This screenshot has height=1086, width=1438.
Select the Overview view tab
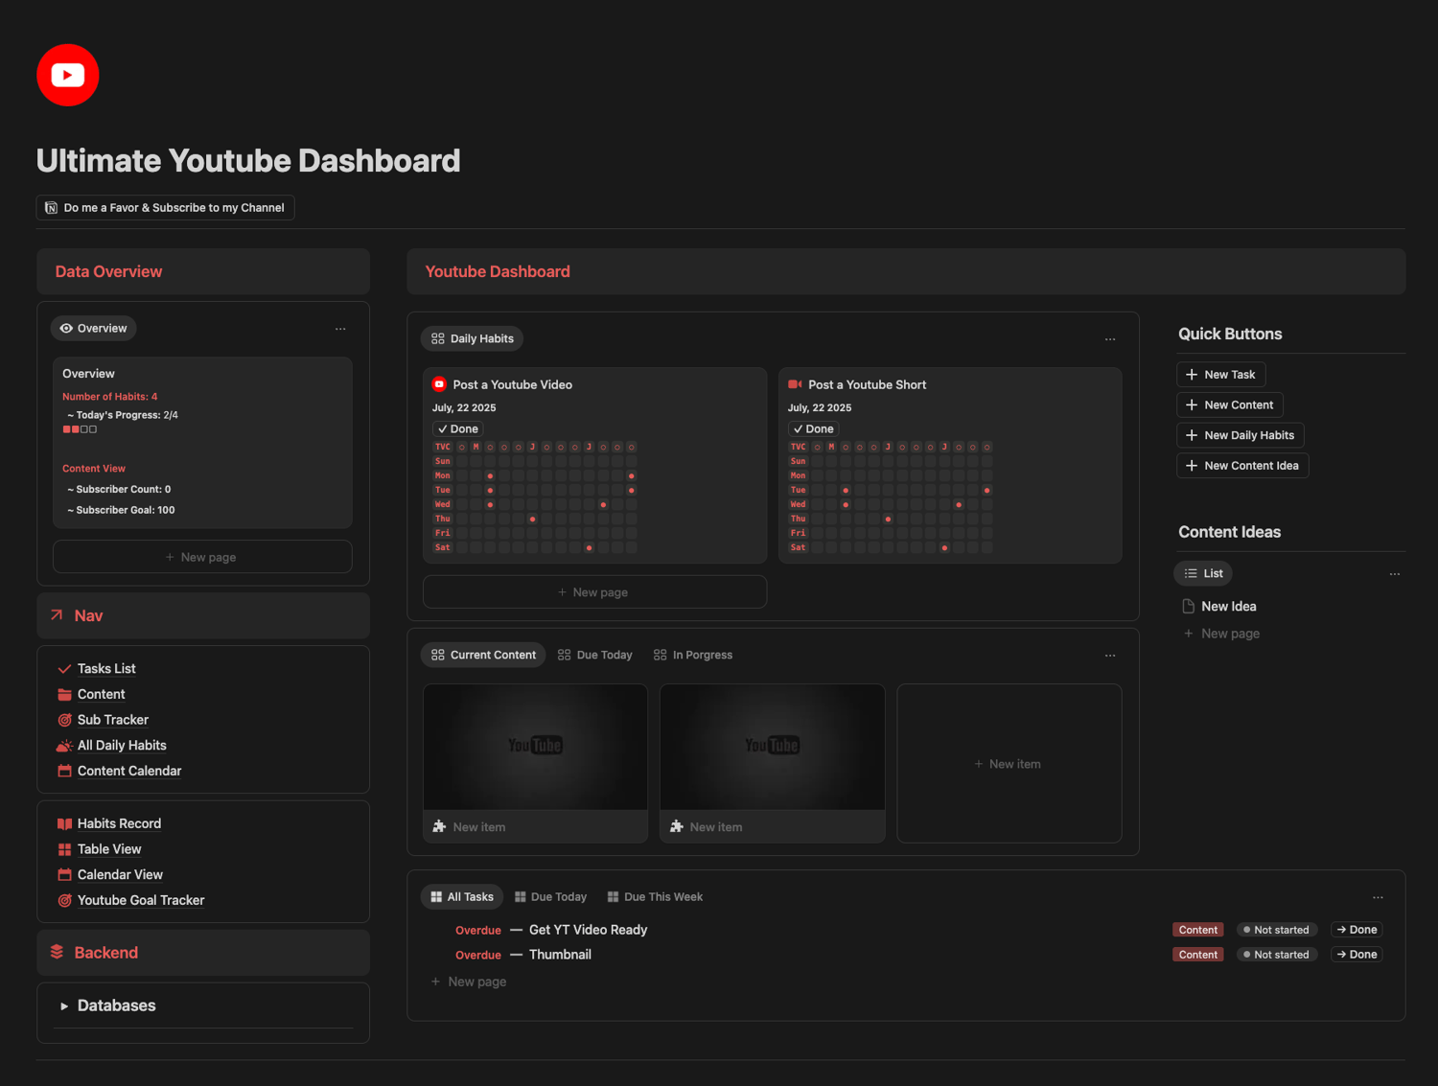click(93, 329)
